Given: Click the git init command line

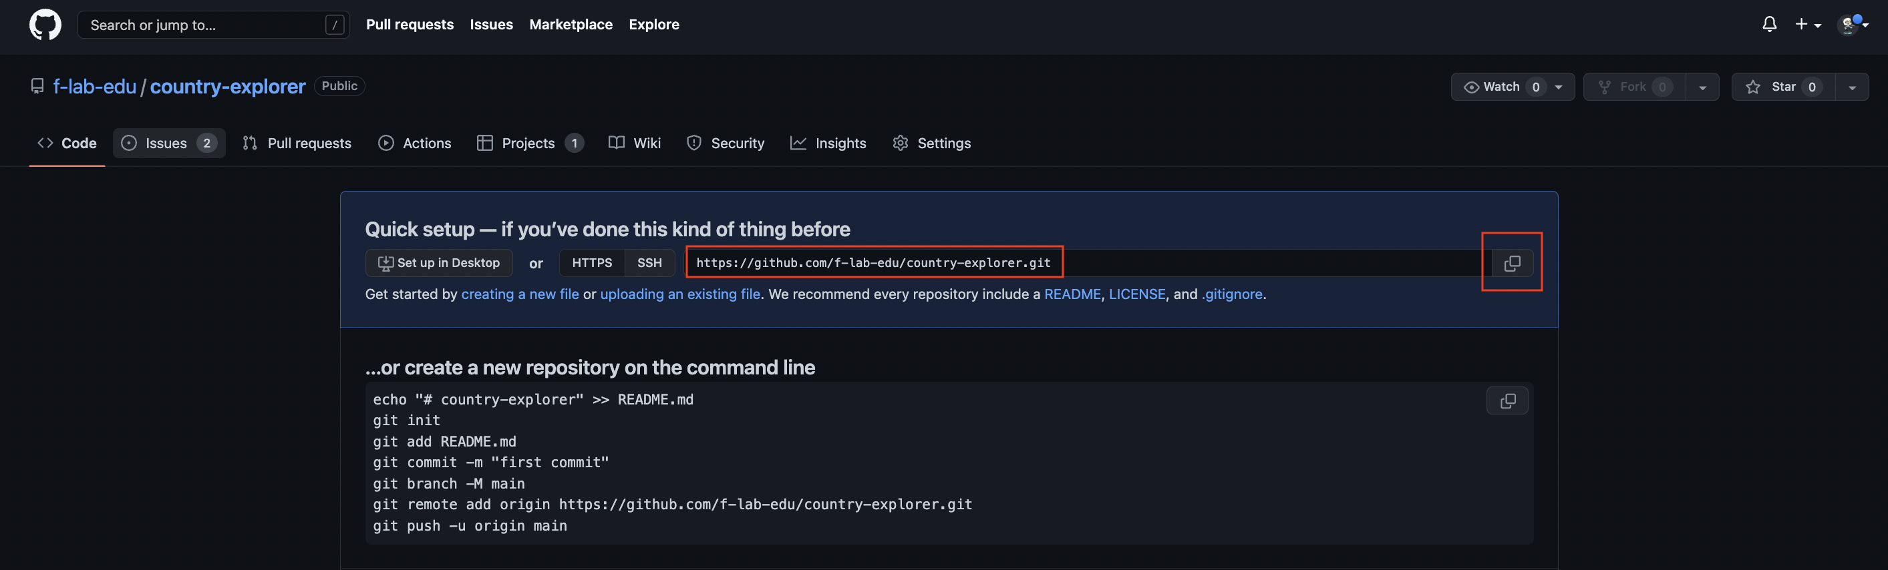Looking at the screenshot, I should 407,420.
